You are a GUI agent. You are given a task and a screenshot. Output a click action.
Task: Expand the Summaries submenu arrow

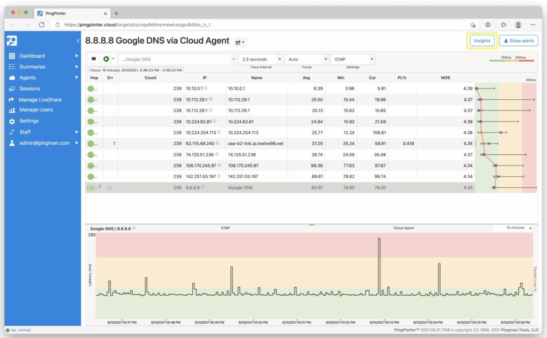point(76,67)
